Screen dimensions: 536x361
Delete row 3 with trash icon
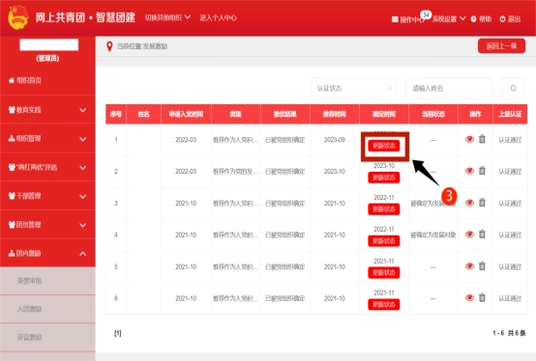coord(482,203)
